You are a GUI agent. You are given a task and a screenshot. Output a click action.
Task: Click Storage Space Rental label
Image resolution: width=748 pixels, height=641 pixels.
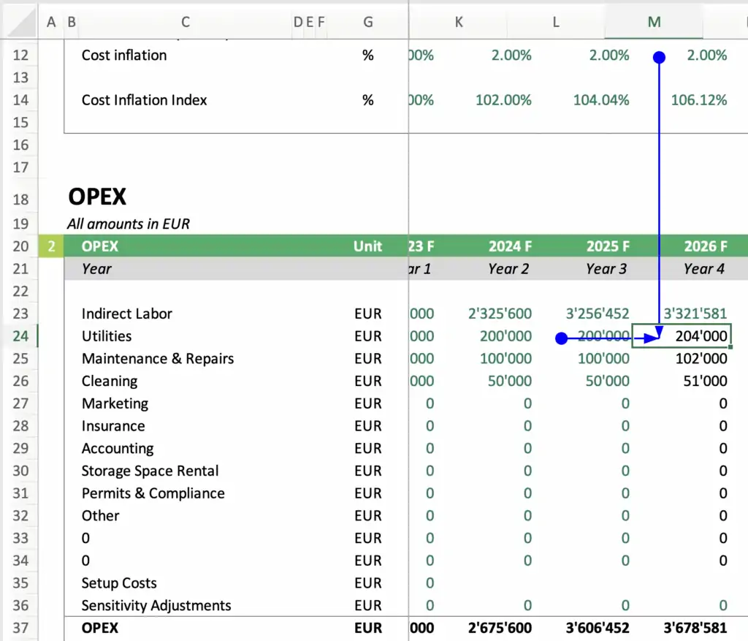coord(150,471)
